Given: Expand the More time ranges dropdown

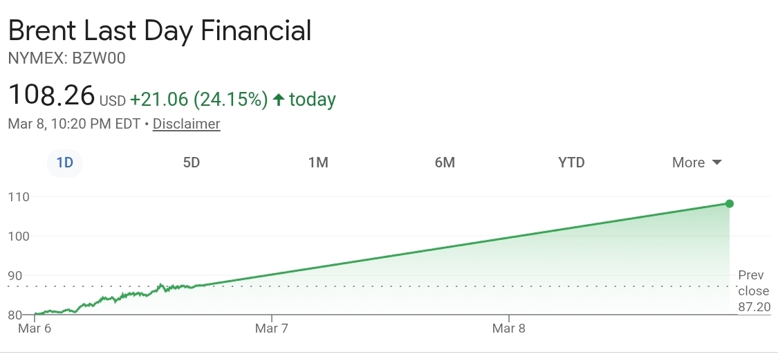Looking at the screenshot, I should point(696,163).
